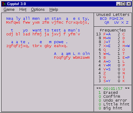The height and width of the screenshot is (113, 133).
Task: Click the 'Erased' count line
Action: [108, 93]
